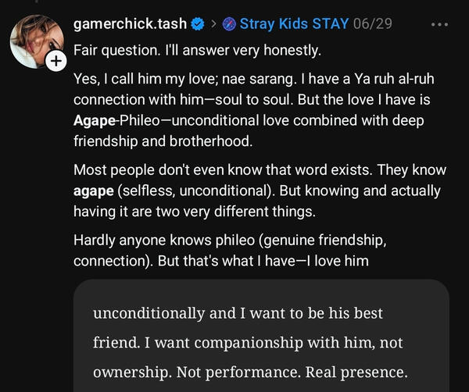Open the three-dot more options menu

pyautogui.click(x=439, y=24)
